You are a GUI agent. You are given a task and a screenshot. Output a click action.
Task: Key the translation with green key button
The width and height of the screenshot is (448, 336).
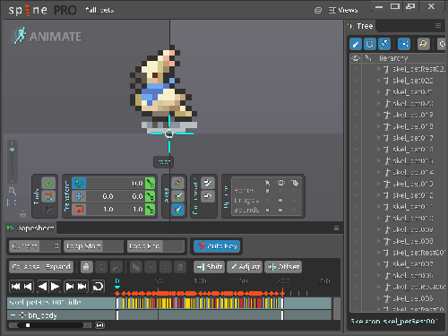151,196
